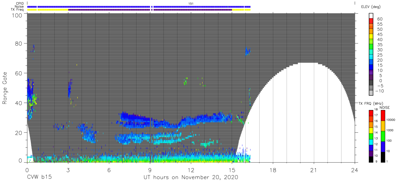Click the 'TX Freq' row label at top left
This screenshot has width=399, height=184.
(18, 10)
